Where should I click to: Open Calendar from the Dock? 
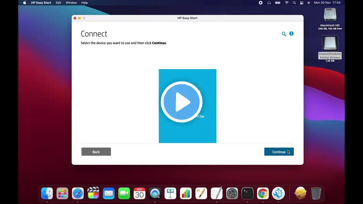tap(140, 194)
